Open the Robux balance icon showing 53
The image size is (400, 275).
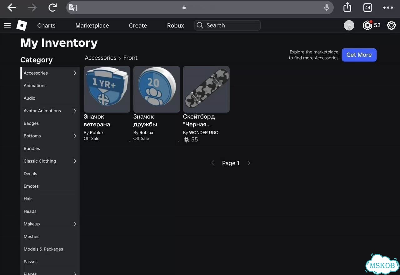click(372, 25)
